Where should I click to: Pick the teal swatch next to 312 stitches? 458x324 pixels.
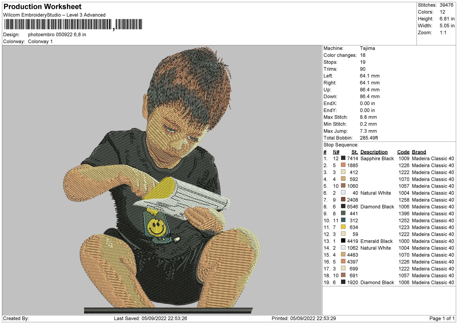coord(343,220)
